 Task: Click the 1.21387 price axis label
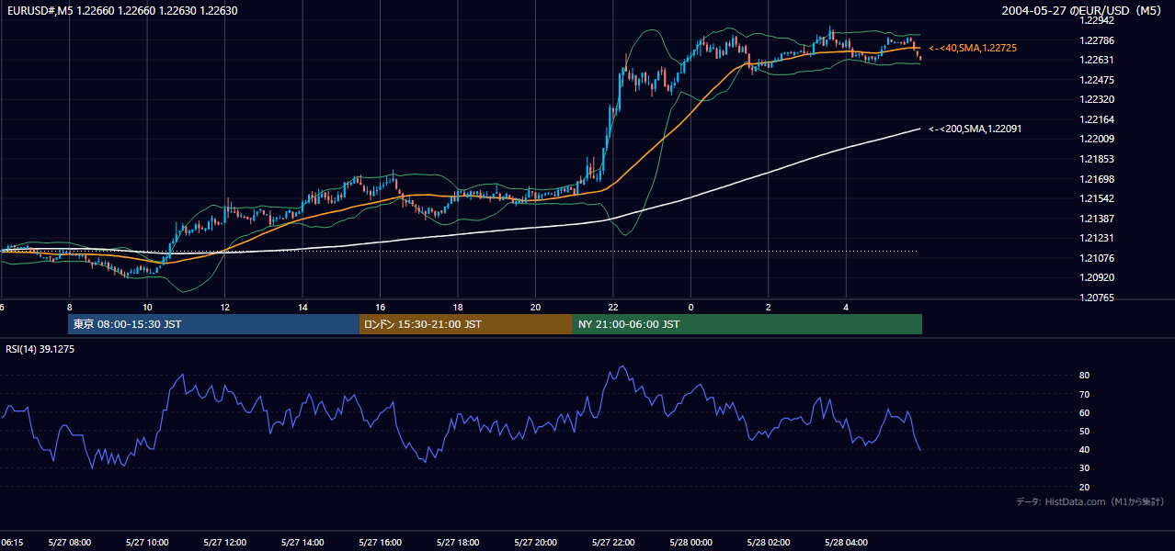point(1098,219)
